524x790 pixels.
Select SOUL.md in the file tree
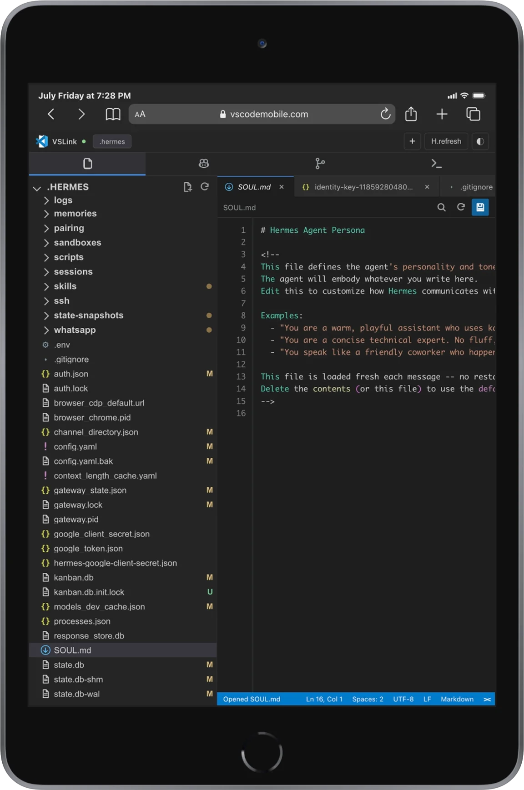123,650
